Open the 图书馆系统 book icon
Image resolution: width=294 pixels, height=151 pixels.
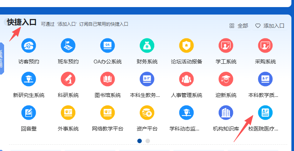[108, 79]
